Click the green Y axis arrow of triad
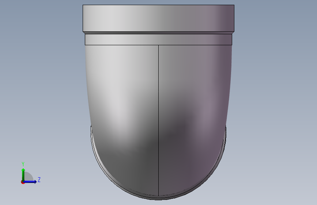This screenshot has height=205, width=317. pos(23,175)
